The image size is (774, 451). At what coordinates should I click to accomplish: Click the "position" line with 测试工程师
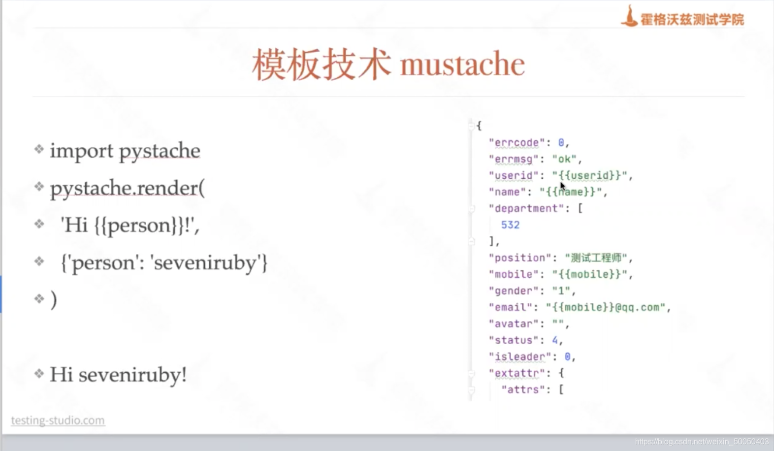(x=560, y=258)
